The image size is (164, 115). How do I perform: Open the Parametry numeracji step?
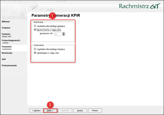coord(7,48)
